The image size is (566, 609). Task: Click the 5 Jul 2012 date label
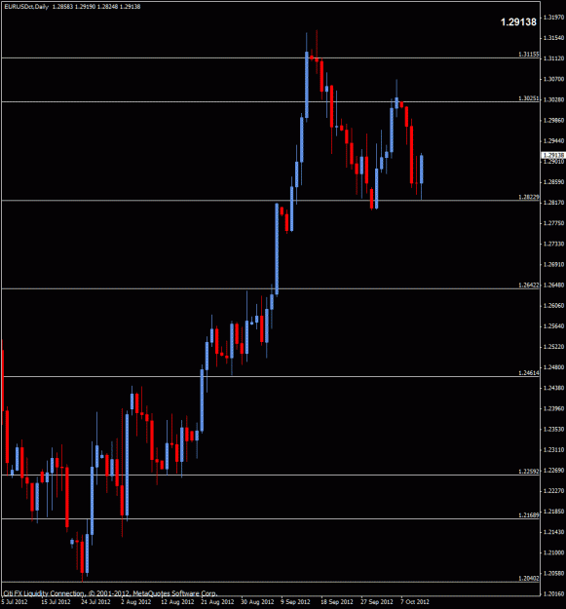(15, 601)
